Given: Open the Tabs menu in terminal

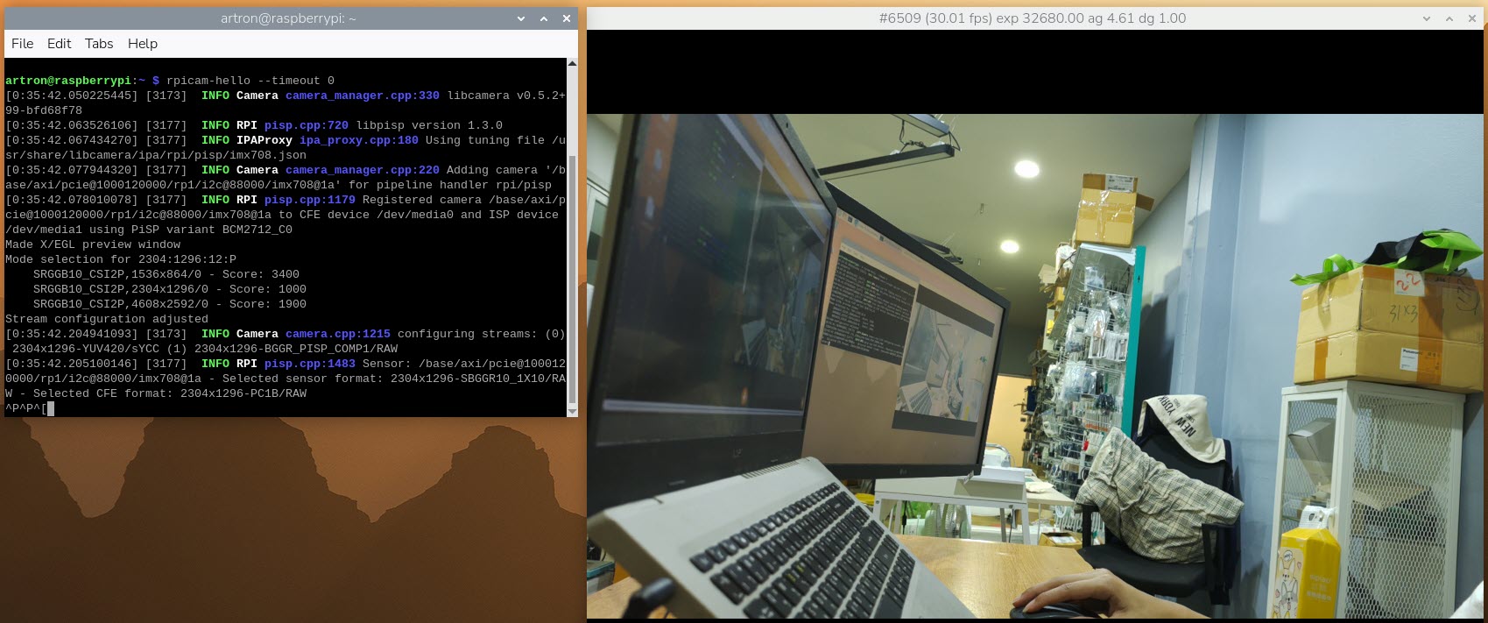Looking at the screenshot, I should click(99, 44).
